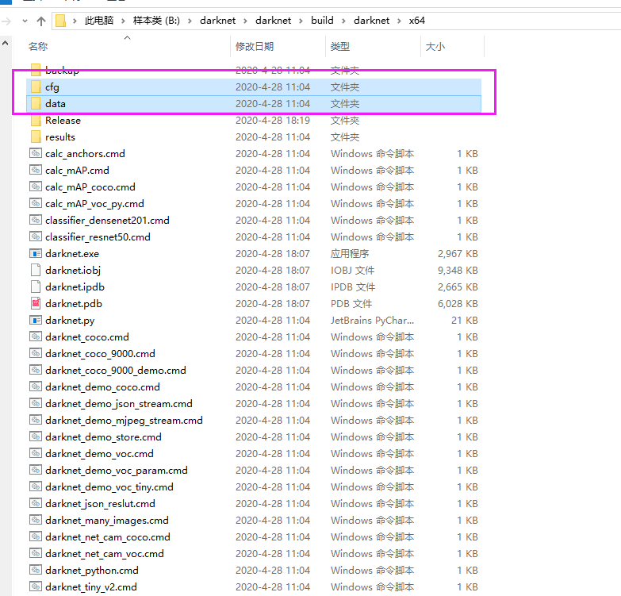The width and height of the screenshot is (621, 596).
Task: Click the 2,967 KB size value
Action: pyautogui.click(x=458, y=253)
